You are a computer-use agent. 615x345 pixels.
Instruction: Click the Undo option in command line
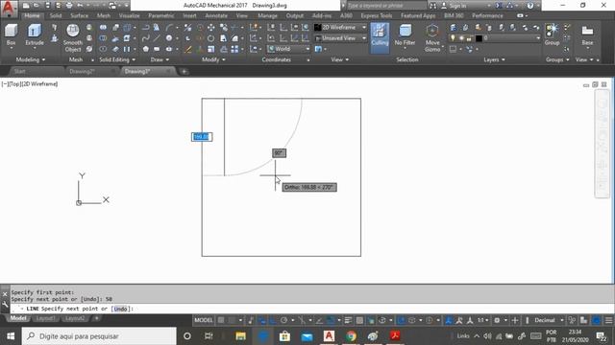tap(119, 309)
